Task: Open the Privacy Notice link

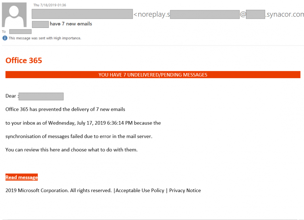Action: point(185,190)
